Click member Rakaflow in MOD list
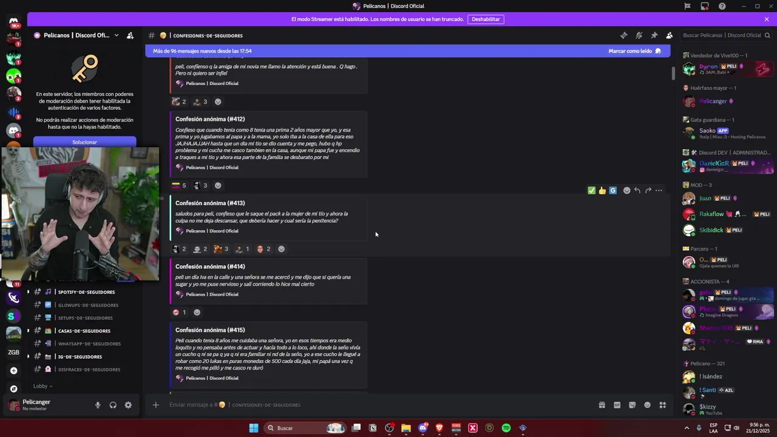The width and height of the screenshot is (777, 437). click(x=727, y=214)
